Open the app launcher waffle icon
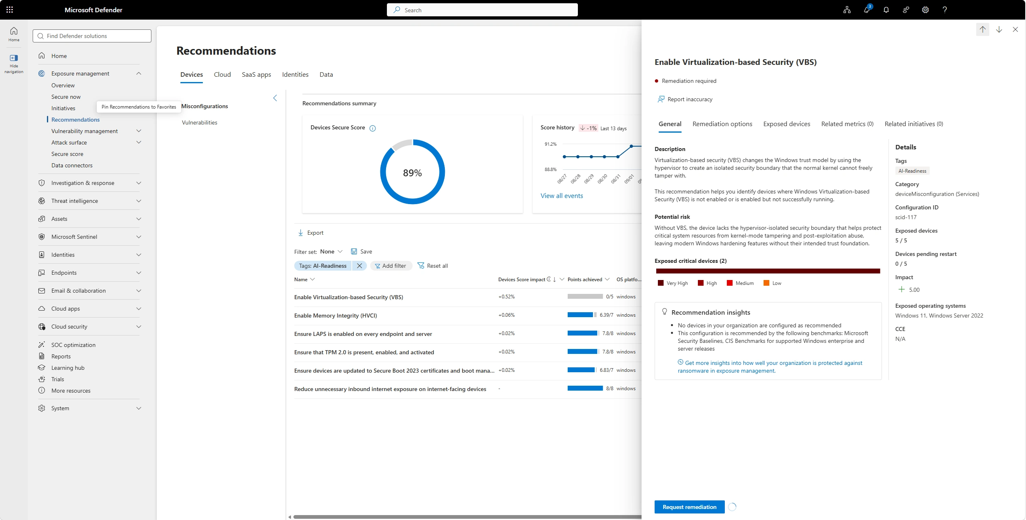Image resolution: width=1026 pixels, height=520 pixels. point(10,10)
